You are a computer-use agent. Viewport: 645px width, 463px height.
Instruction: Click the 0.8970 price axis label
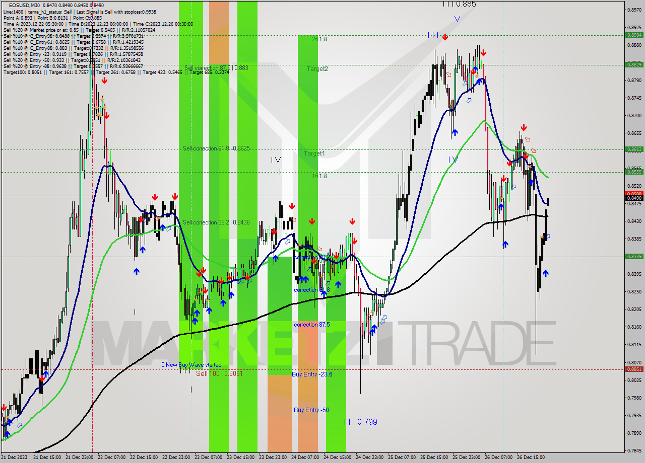click(x=633, y=10)
